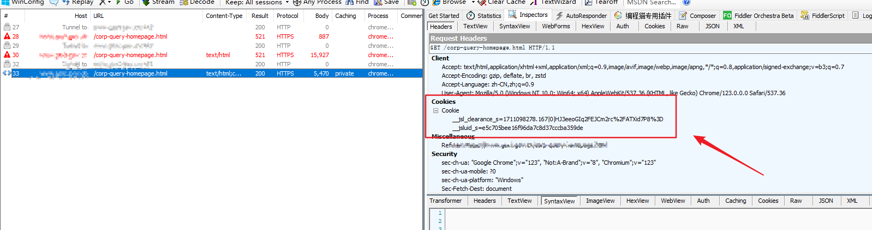872x230 pixels.
Task: Click the __jsluid_s cookie entry
Action: (x=517, y=128)
